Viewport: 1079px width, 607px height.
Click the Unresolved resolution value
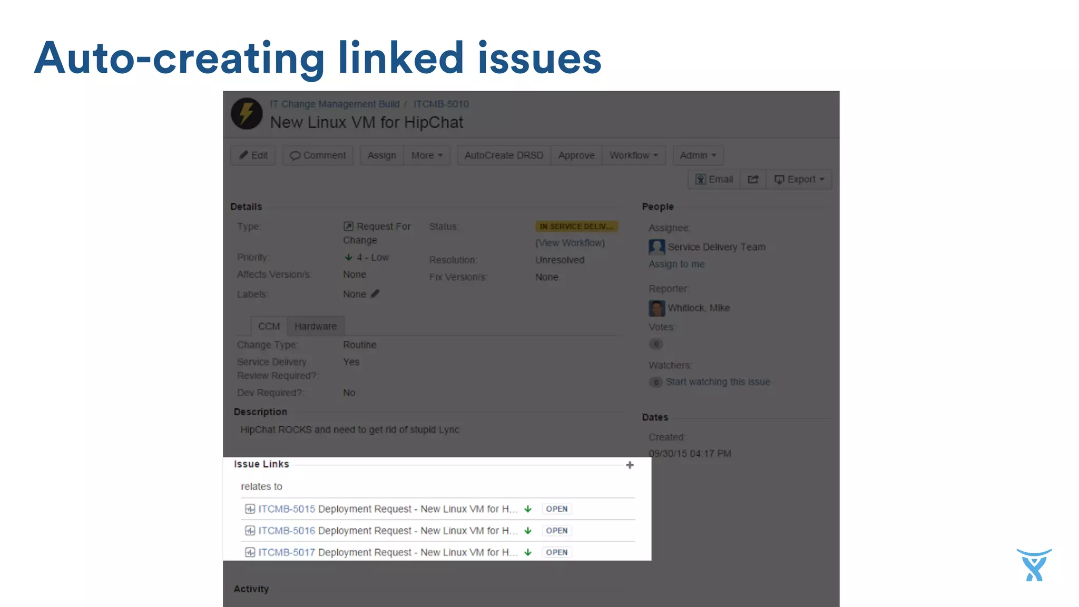(560, 260)
